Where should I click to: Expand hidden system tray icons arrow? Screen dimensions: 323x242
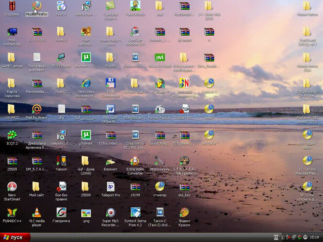(x=283, y=237)
